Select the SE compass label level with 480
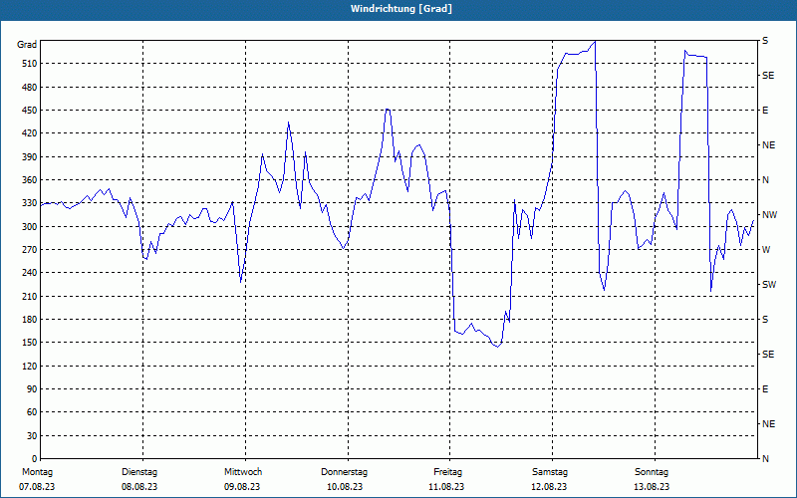 [x=768, y=76]
